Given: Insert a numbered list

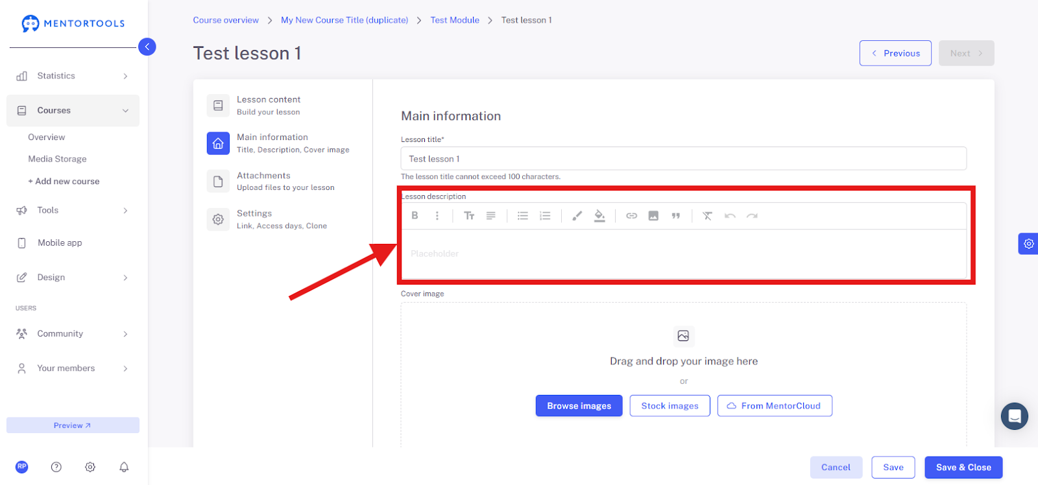Looking at the screenshot, I should [545, 216].
